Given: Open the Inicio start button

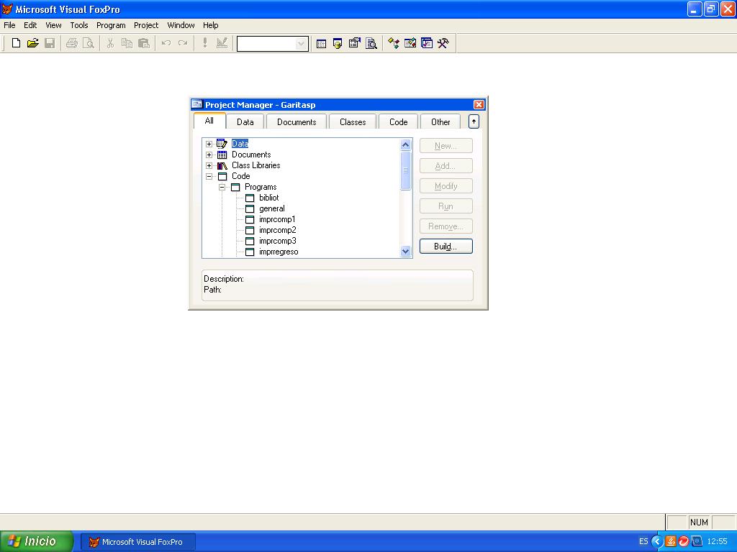Looking at the screenshot, I should tap(37, 542).
